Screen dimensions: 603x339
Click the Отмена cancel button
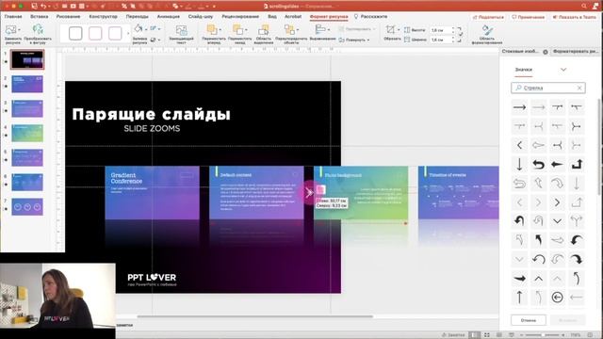point(529,320)
